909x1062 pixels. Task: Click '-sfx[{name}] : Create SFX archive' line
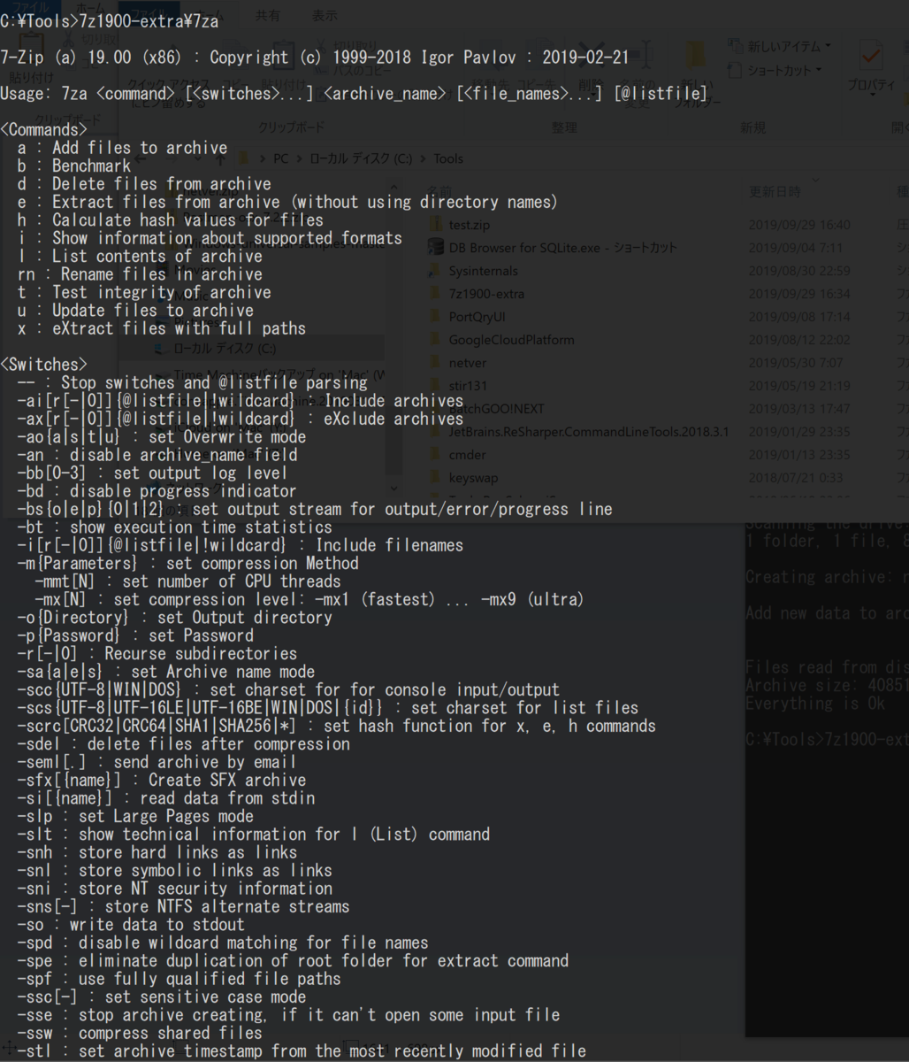click(162, 780)
